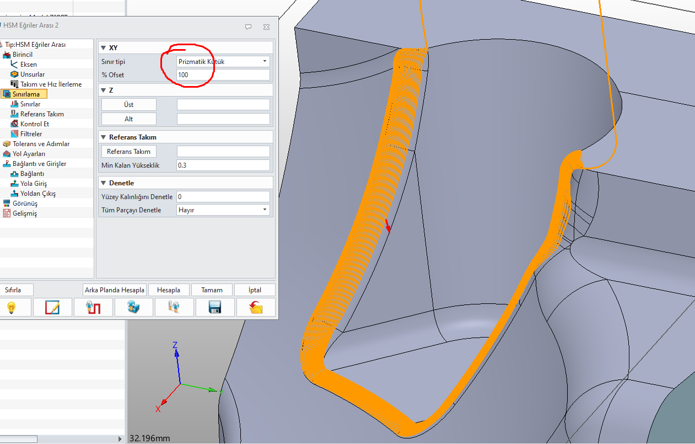Viewport: 695px width, 444px height.
Task: Click the edit pencil icon button
Action: click(x=52, y=307)
